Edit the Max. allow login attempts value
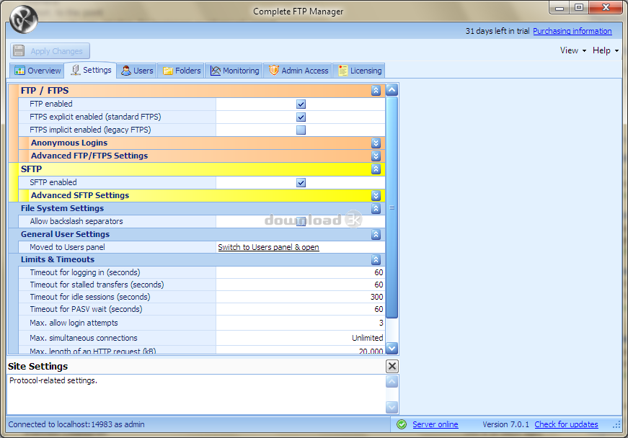Screen dimensions: 628x438 [301, 323]
